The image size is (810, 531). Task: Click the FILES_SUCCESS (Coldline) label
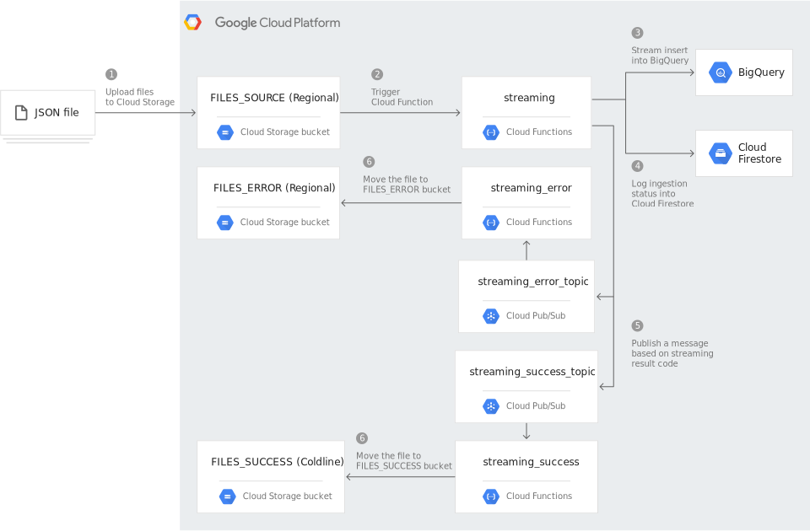click(277, 462)
